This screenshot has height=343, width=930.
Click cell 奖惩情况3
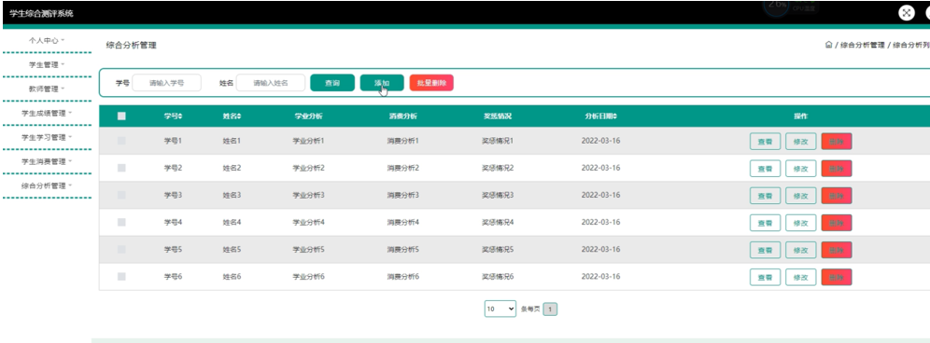click(497, 195)
